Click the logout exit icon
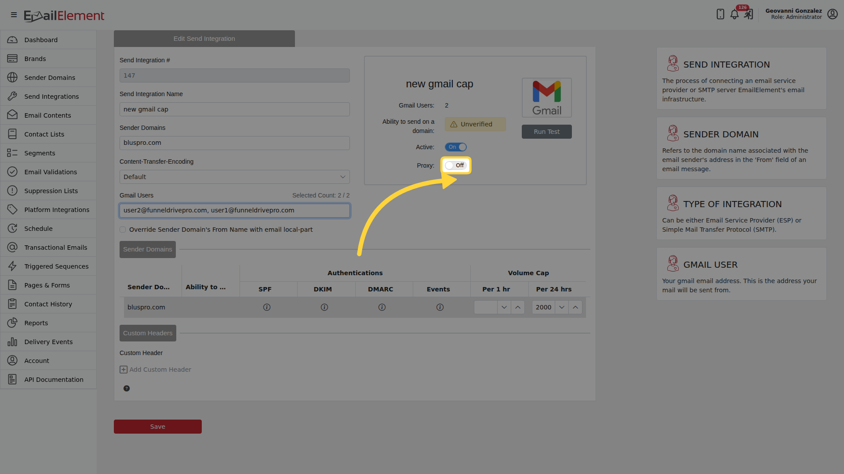The image size is (844, 474). point(749,14)
